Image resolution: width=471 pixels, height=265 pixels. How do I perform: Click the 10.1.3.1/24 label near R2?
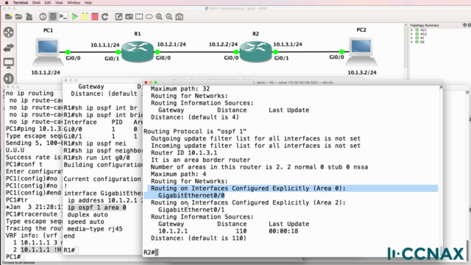click(x=288, y=44)
